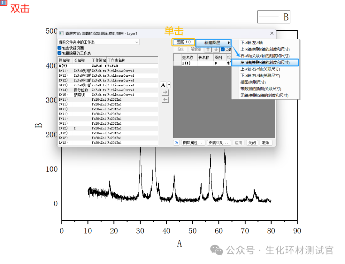Select the C(Y1) Fe2O4Zn1 row
This screenshot has width=345, height=264.
coord(108,105)
